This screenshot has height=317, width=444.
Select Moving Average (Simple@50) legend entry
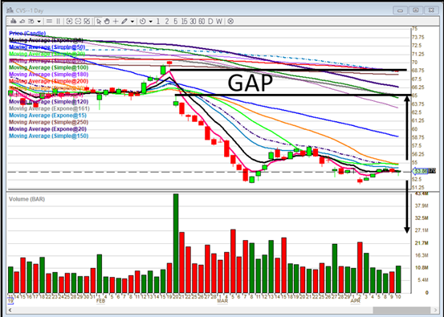click(x=47, y=47)
